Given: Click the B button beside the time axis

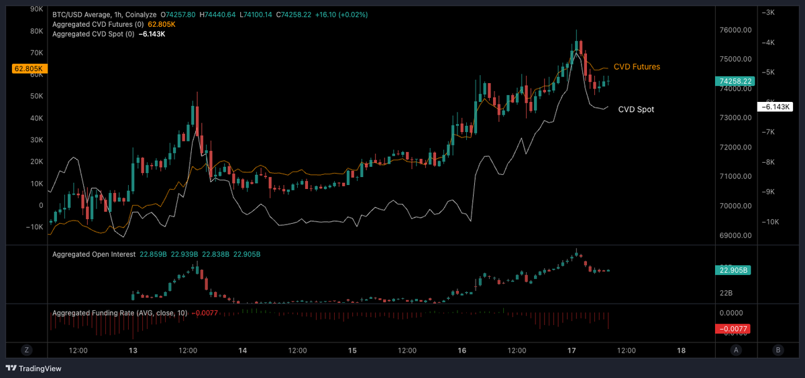Looking at the screenshot, I should pos(777,349).
